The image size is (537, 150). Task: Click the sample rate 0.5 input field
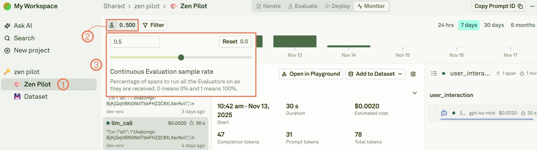tap(135, 42)
